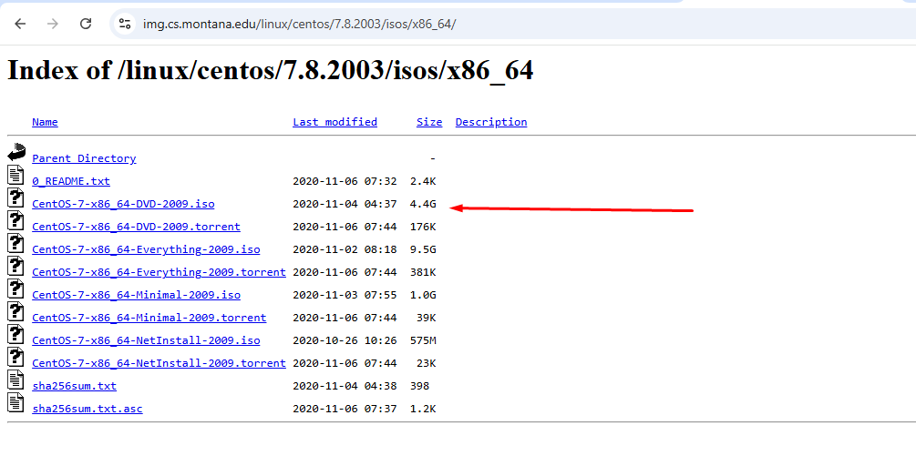Click the '176K' size value
This screenshot has width=916, height=476.
(423, 227)
